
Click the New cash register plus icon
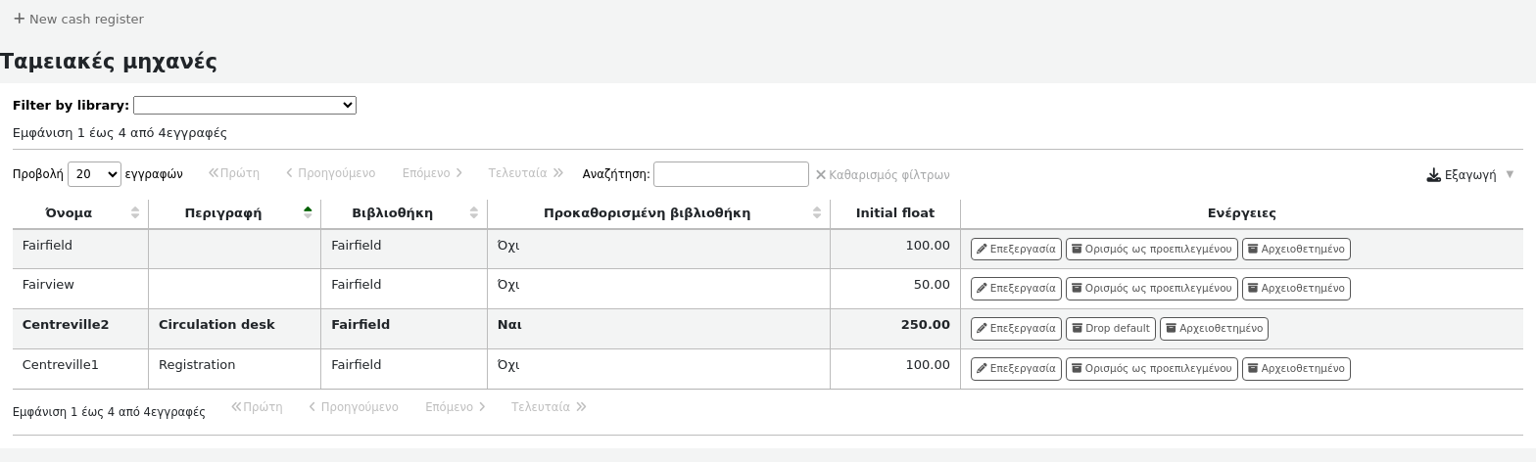(19, 19)
